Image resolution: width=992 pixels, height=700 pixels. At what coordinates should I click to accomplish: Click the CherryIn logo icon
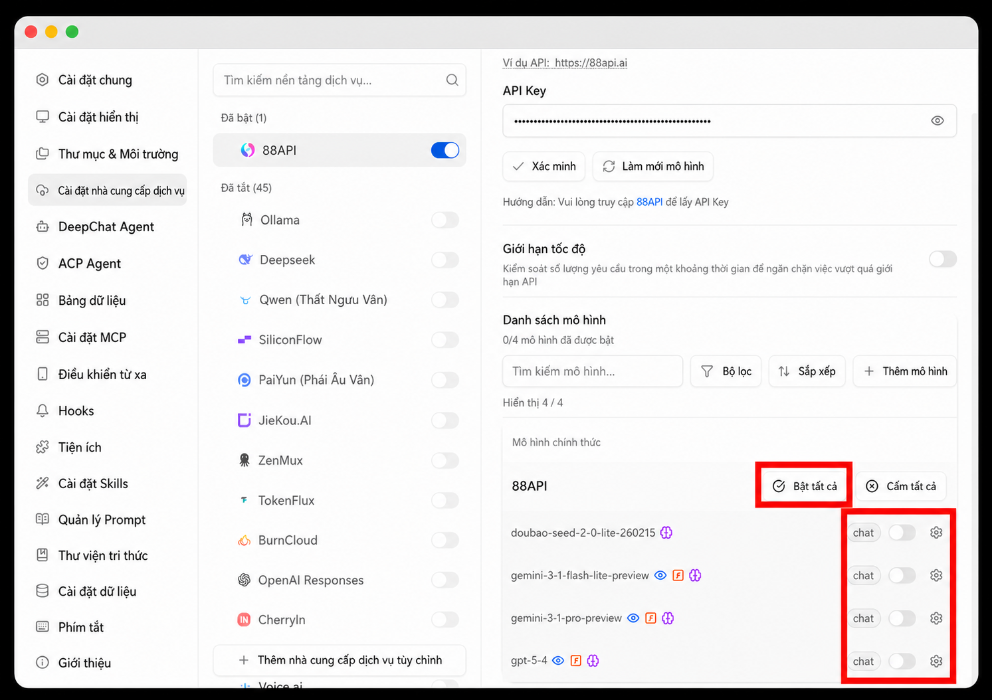[x=245, y=620]
